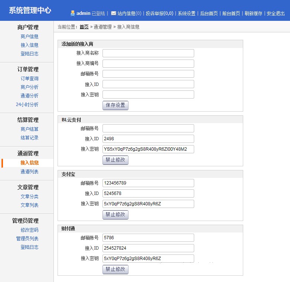
Task: Click the 文章管理 sidebar heading
Action: (x=28, y=188)
